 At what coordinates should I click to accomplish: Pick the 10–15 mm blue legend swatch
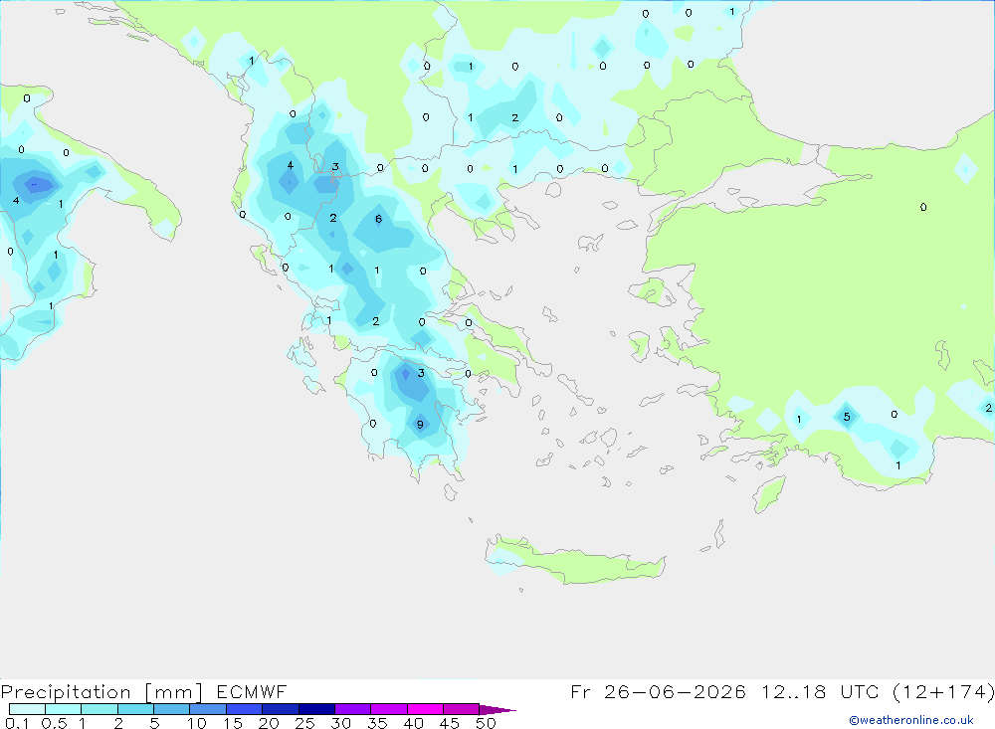208,709
